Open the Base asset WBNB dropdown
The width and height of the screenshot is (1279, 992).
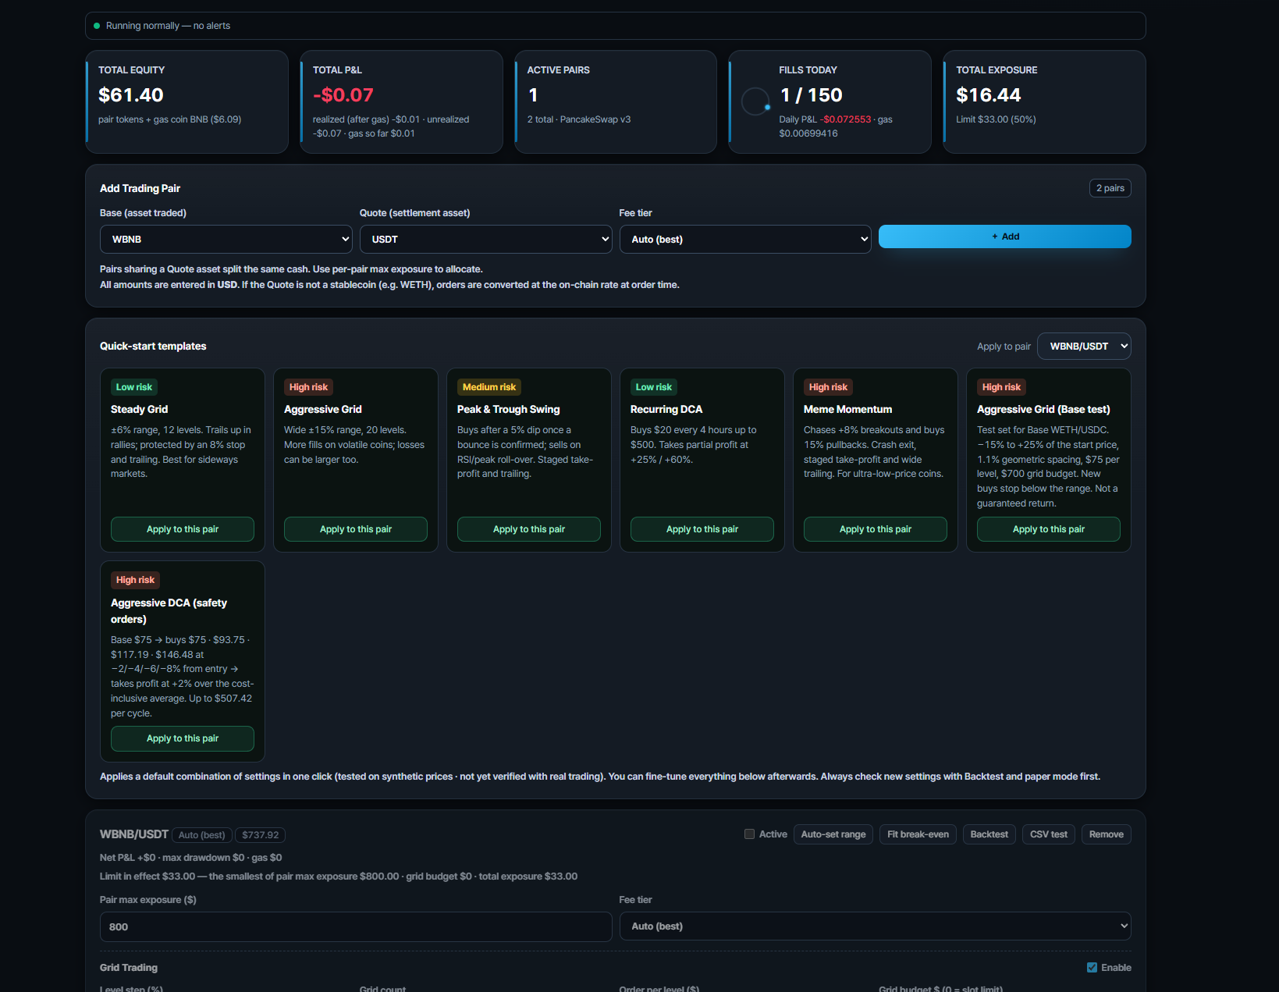[226, 240]
